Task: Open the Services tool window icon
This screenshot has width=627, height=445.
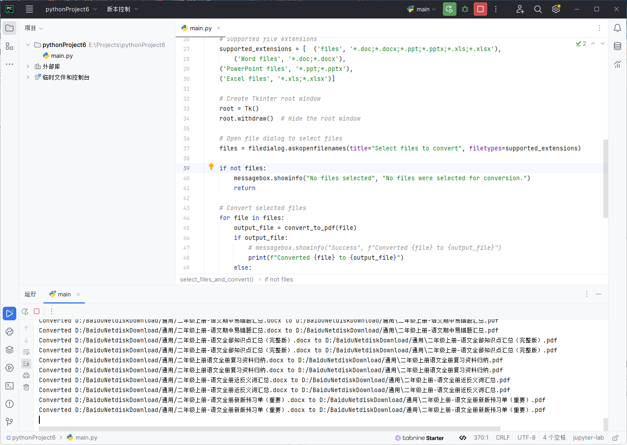Action: pyautogui.click(x=9, y=368)
